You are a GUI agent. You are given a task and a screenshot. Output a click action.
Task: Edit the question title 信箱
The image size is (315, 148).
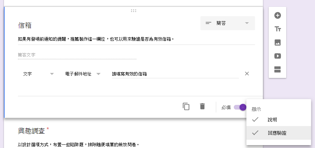click(25, 26)
